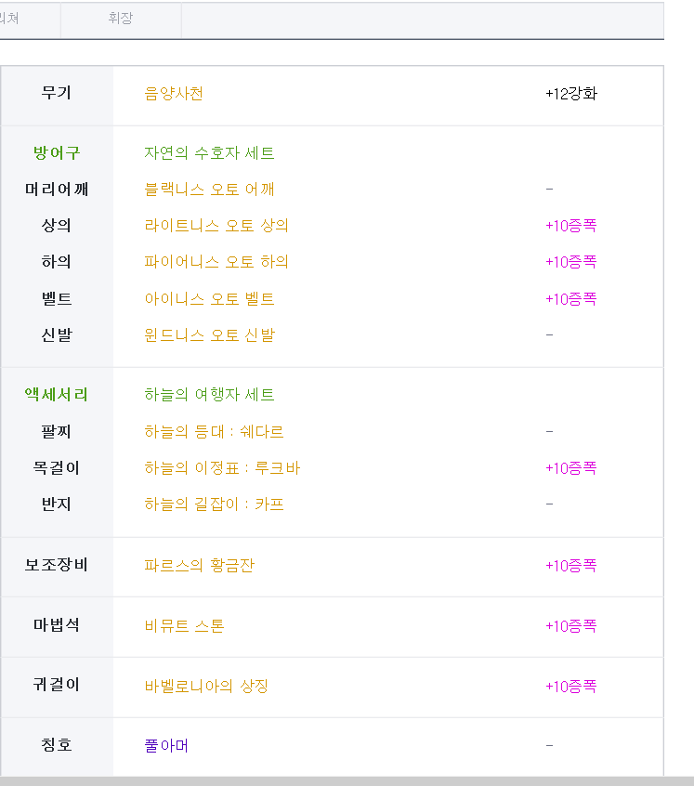
Task: Select 파이어니스 오토 하의 item
Action: pyautogui.click(x=216, y=262)
